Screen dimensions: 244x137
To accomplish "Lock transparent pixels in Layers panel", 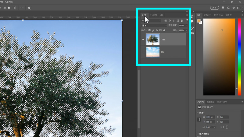I will click(149, 30).
